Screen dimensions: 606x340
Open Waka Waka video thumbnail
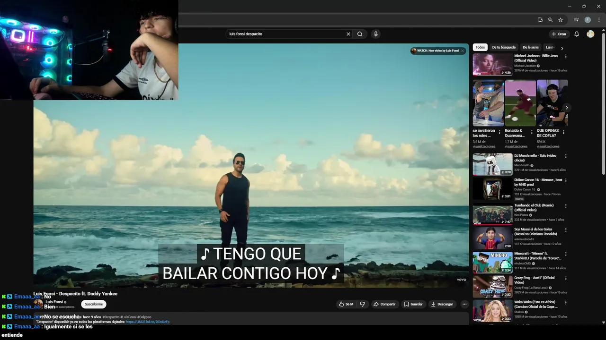pyautogui.click(x=492, y=311)
